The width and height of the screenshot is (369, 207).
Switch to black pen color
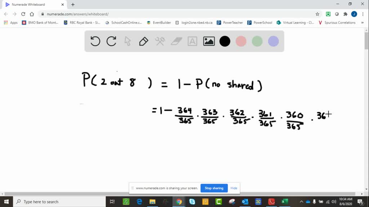pyautogui.click(x=224, y=41)
